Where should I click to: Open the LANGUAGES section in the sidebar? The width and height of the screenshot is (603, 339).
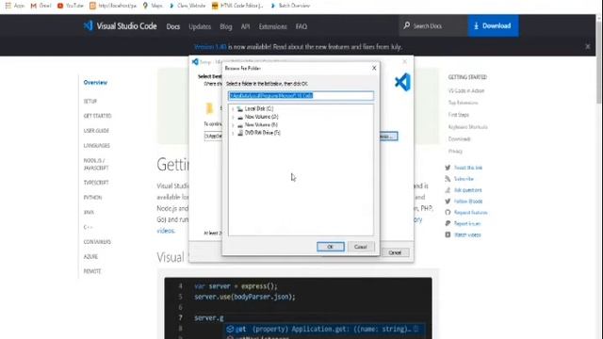(x=96, y=146)
